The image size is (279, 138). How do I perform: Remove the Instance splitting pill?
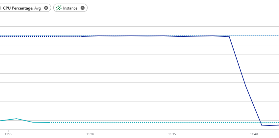tap(82, 8)
